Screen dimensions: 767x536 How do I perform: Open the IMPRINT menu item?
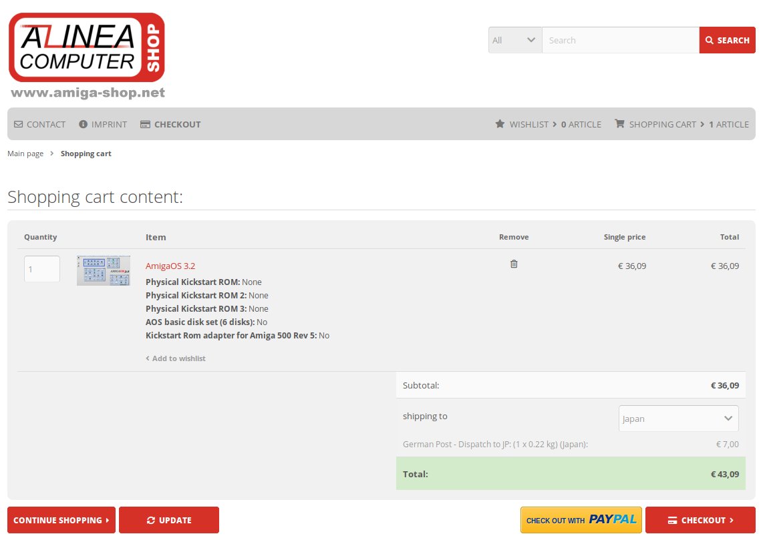pos(103,124)
